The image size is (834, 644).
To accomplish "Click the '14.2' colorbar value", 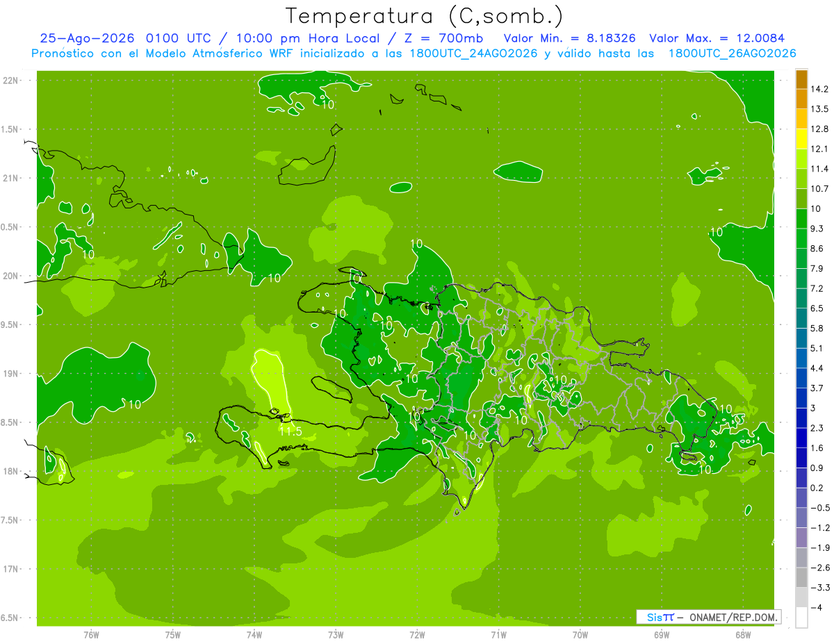I will [819, 89].
